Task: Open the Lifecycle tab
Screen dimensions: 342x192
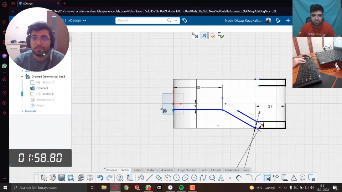Action: 216,170
